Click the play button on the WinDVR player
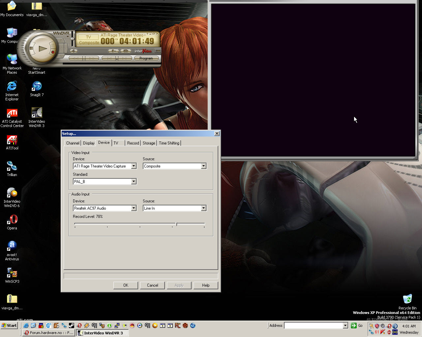Viewport: 422px width, 337px height. pos(42,48)
